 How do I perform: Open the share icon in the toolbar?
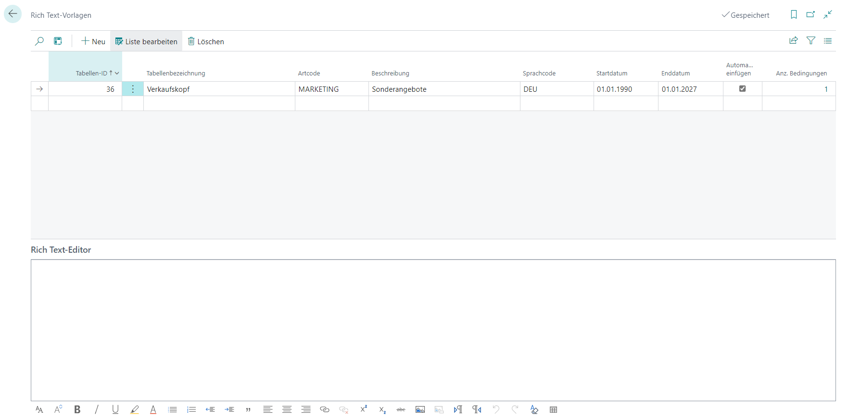(794, 41)
